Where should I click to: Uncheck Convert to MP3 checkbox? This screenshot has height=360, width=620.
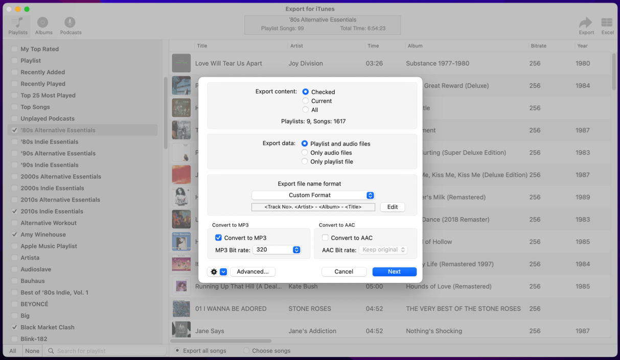click(218, 238)
